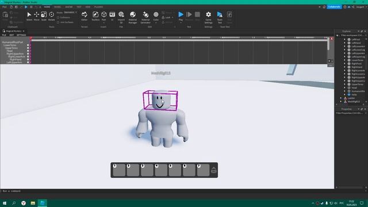This screenshot has height=207, width=368.
Task: Select hotbar slot 1
Action: (x=119, y=170)
